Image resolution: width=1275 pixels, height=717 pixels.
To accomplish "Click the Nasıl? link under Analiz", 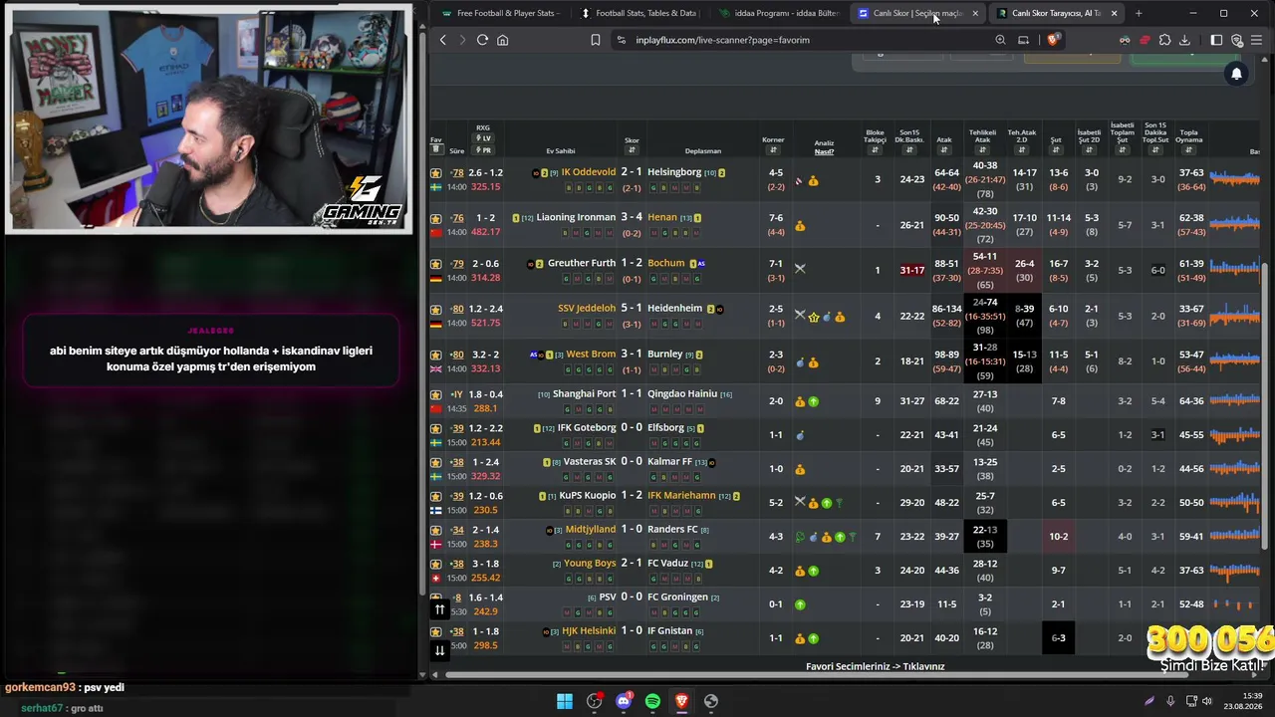I will (824, 151).
